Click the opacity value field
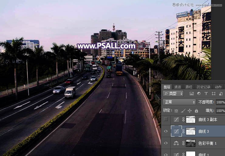 pos(220,102)
